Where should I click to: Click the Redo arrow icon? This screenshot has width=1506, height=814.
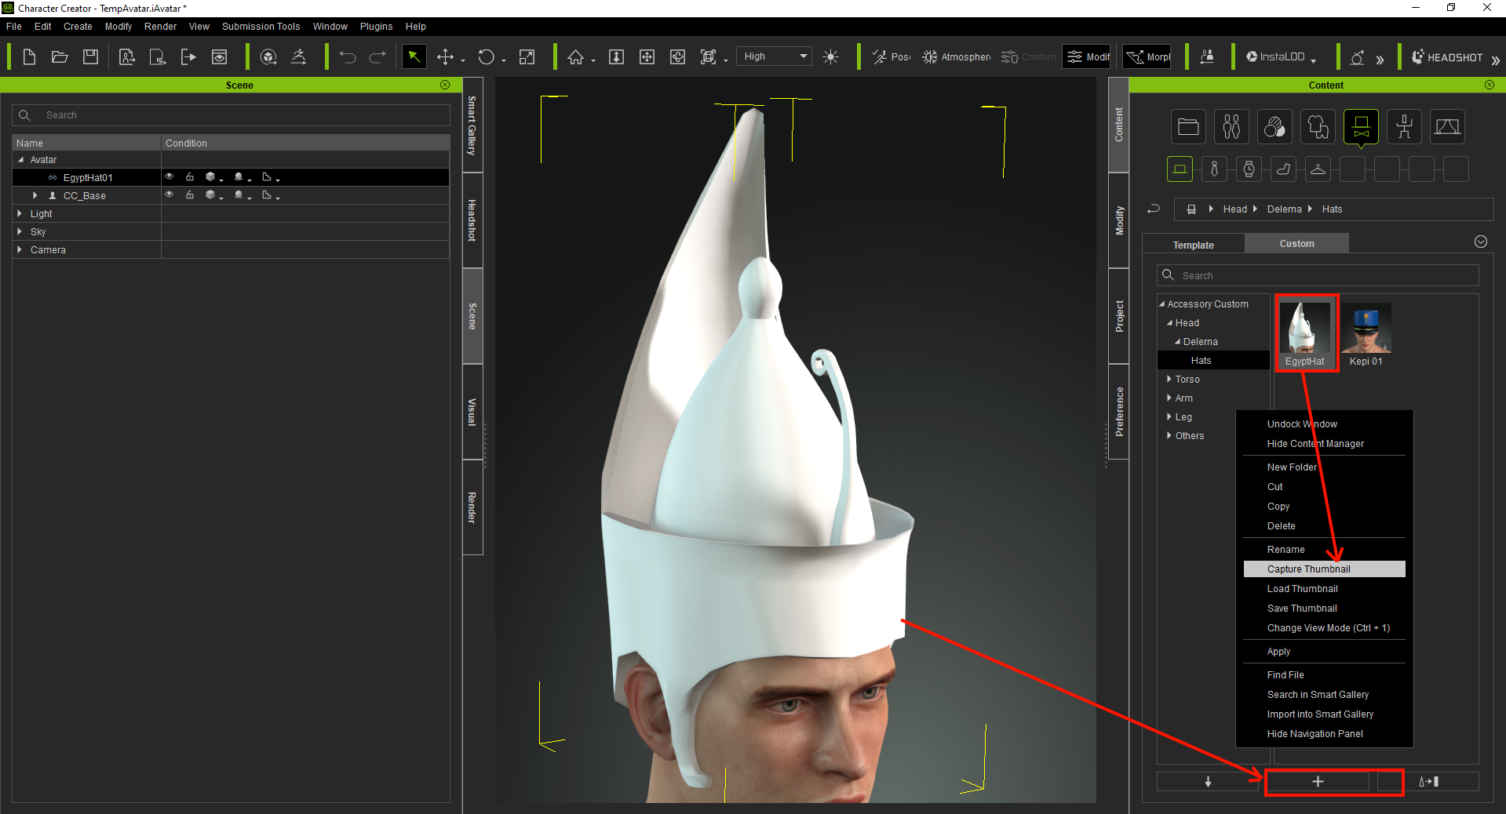click(377, 57)
